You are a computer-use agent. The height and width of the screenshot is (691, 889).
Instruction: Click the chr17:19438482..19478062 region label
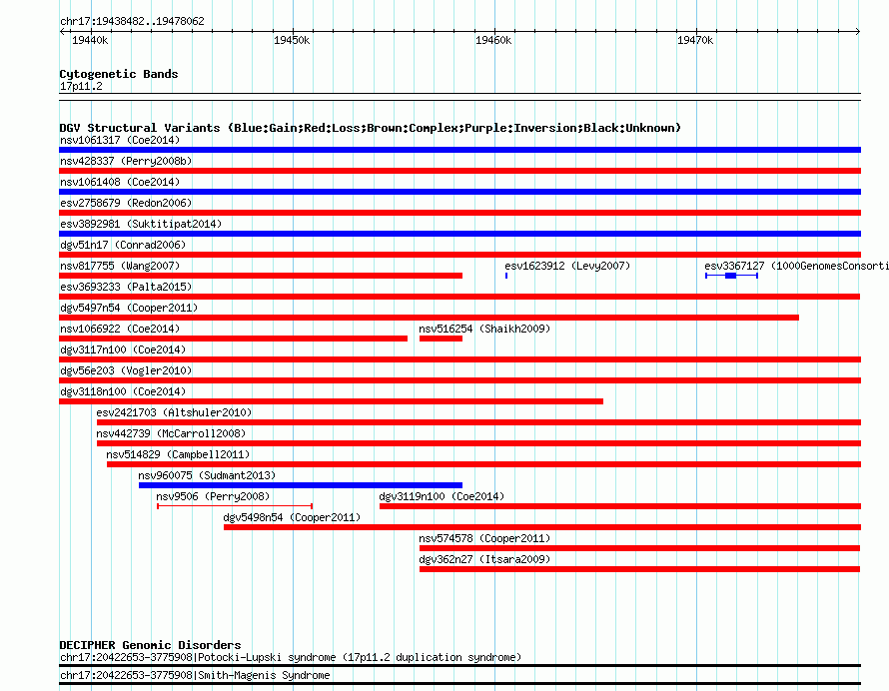[x=132, y=22]
